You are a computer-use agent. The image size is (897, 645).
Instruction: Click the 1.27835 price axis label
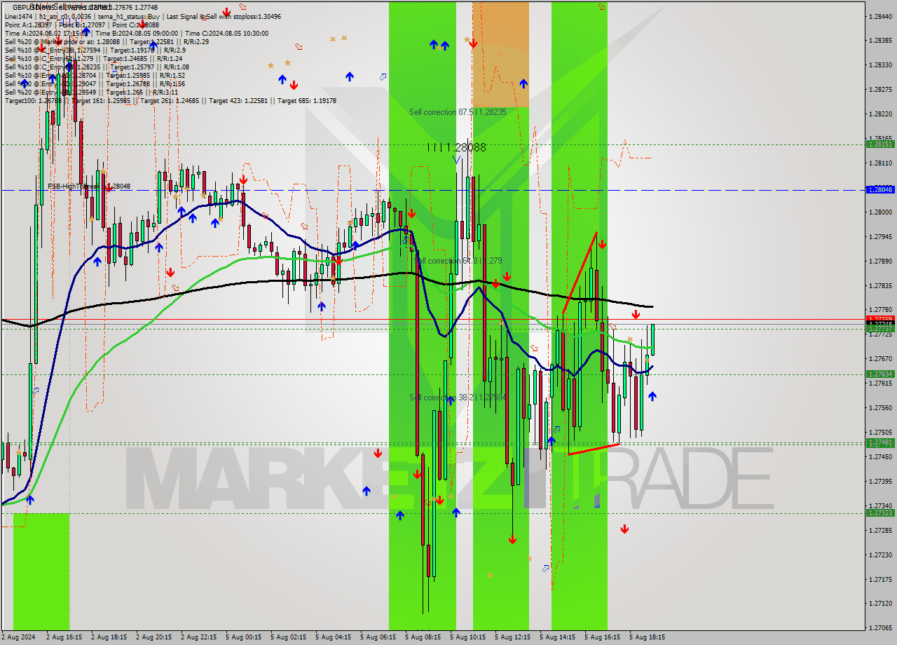coord(880,285)
